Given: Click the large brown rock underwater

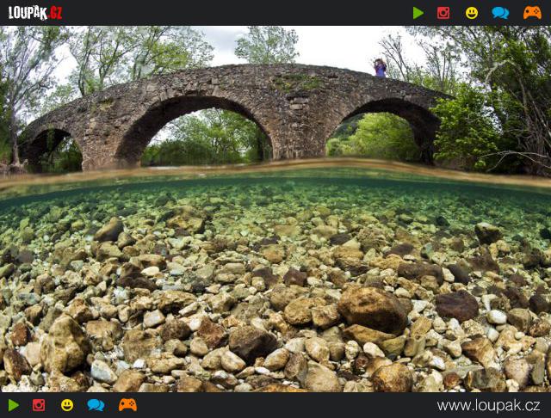Looking at the screenshot, I should click(372, 309).
